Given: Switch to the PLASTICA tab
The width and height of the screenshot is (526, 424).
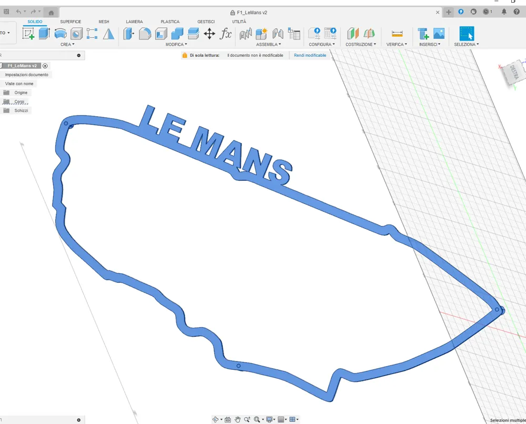Looking at the screenshot, I should click(170, 22).
